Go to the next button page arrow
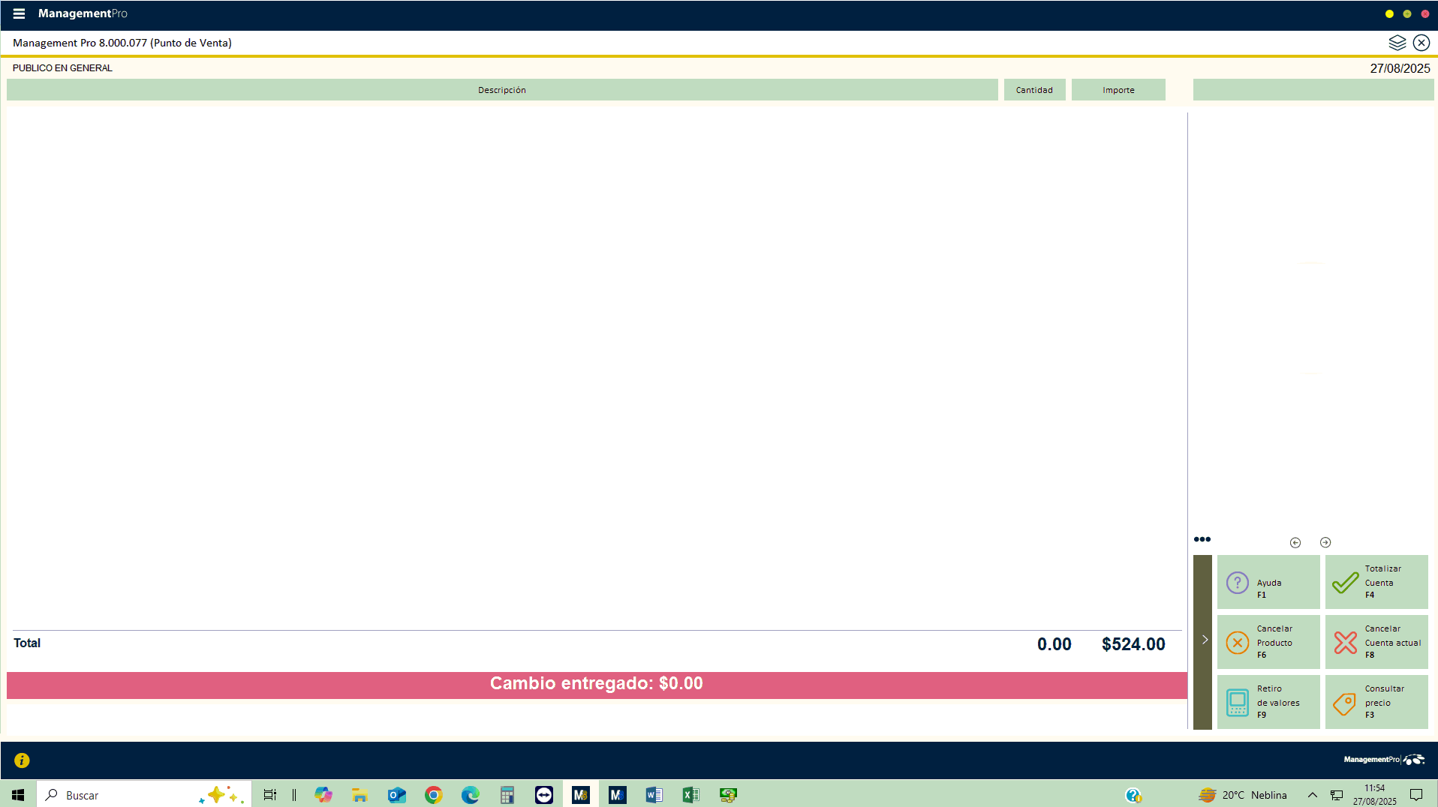The image size is (1438, 807). 1325,542
